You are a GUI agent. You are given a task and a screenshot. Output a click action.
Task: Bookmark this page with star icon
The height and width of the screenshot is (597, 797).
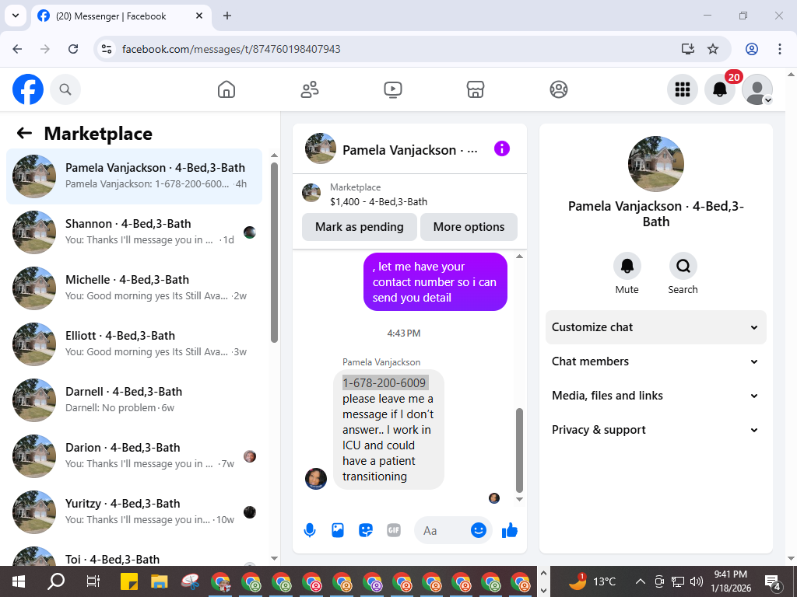coord(713,49)
